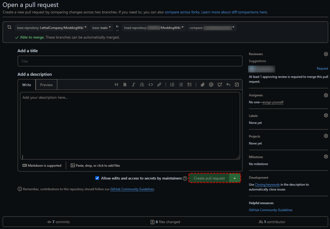Viewport: 330px width, 229px height.
Task: Uncheck allow edits by maintainers
Action: (x=97, y=178)
